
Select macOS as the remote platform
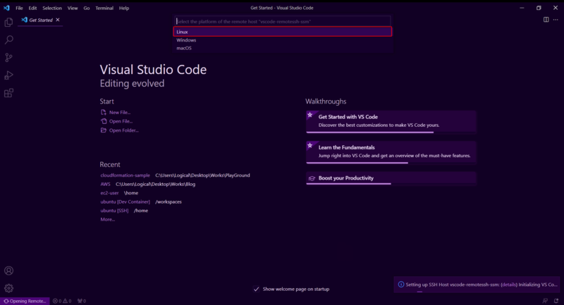point(283,48)
